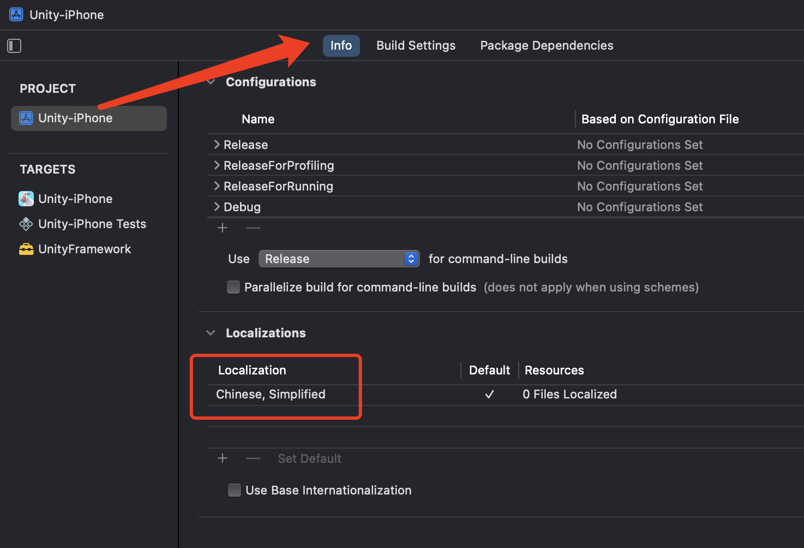Collapse the Localizations section

pos(211,333)
